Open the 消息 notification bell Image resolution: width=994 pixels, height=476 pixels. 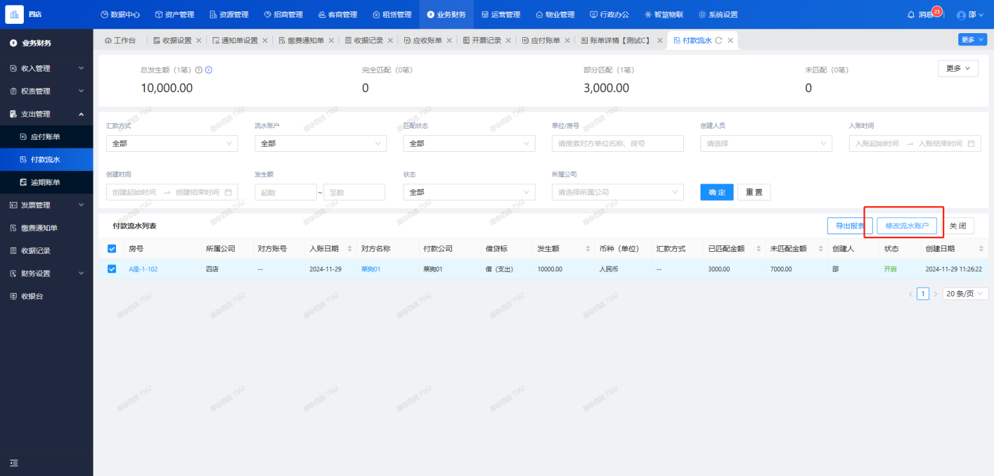911,15
